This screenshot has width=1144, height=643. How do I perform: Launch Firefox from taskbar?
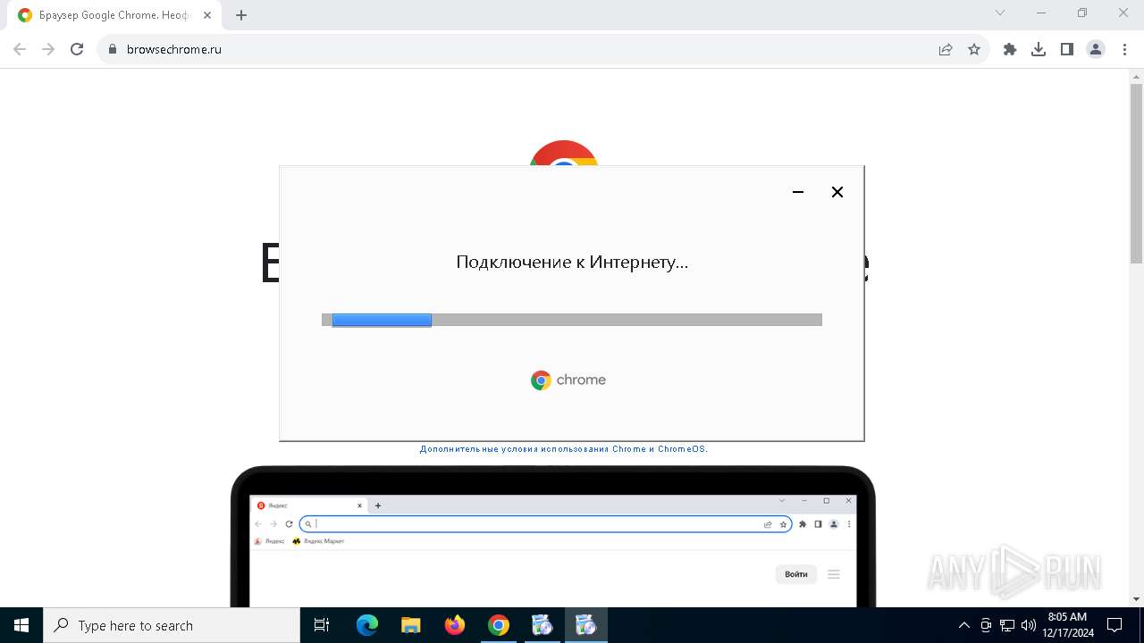pos(455,625)
